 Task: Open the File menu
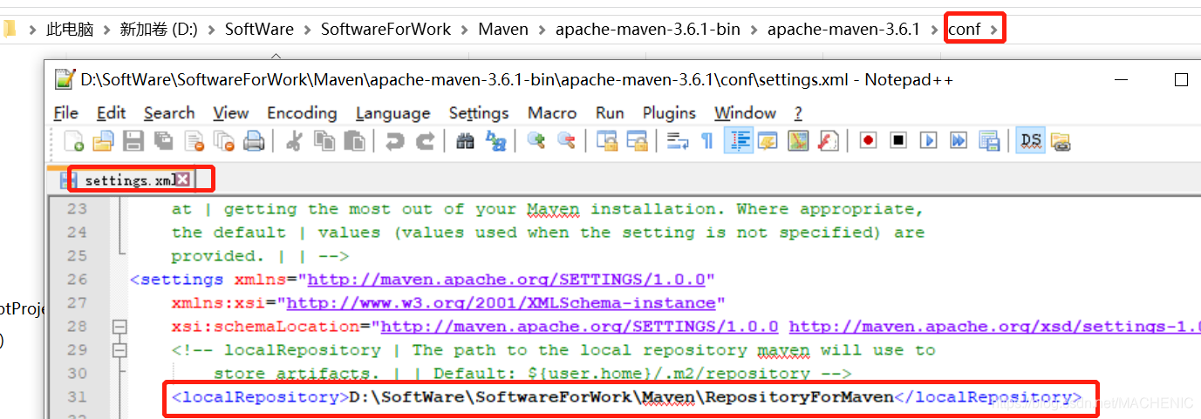tap(65, 113)
